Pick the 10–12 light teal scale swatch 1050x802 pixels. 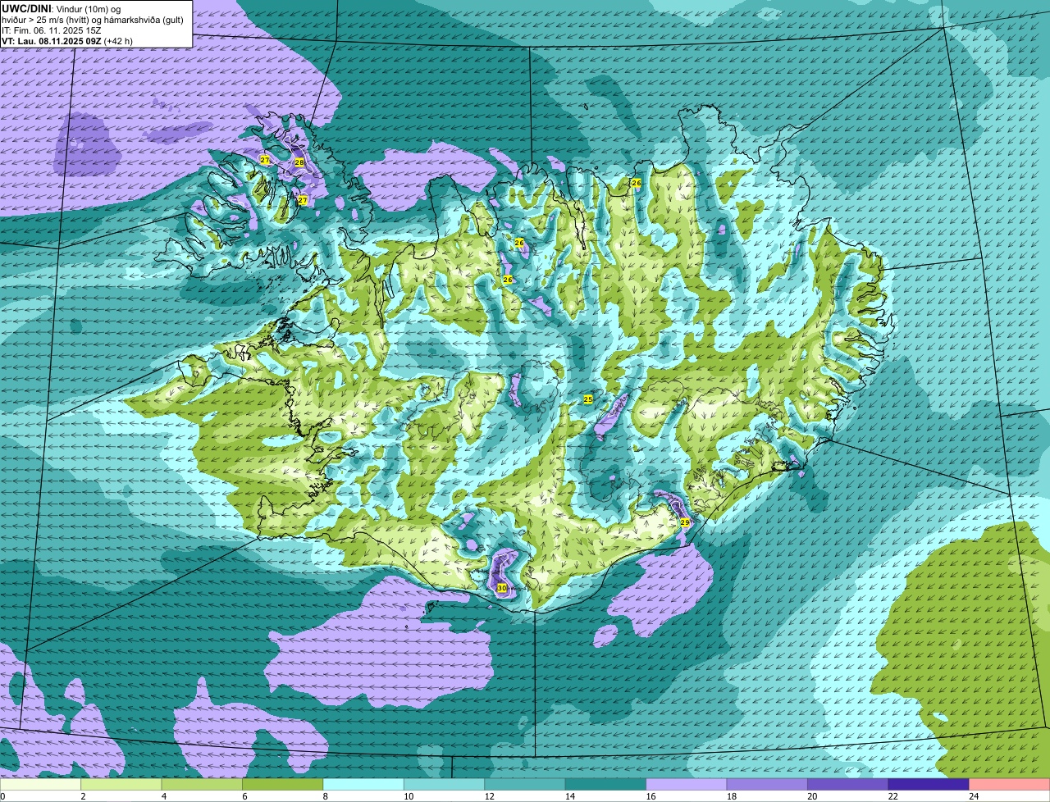(445, 784)
